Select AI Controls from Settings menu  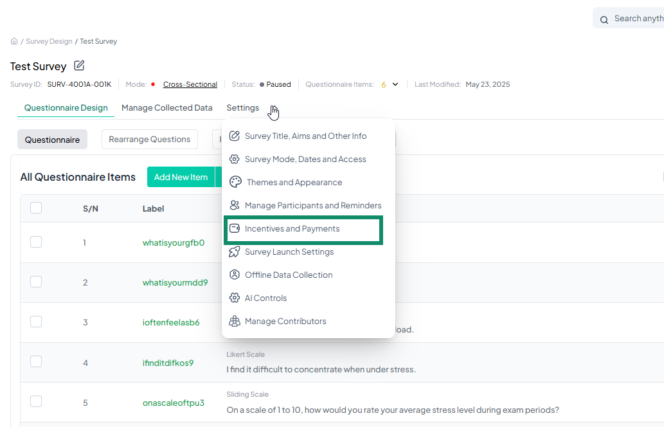[265, 298]
